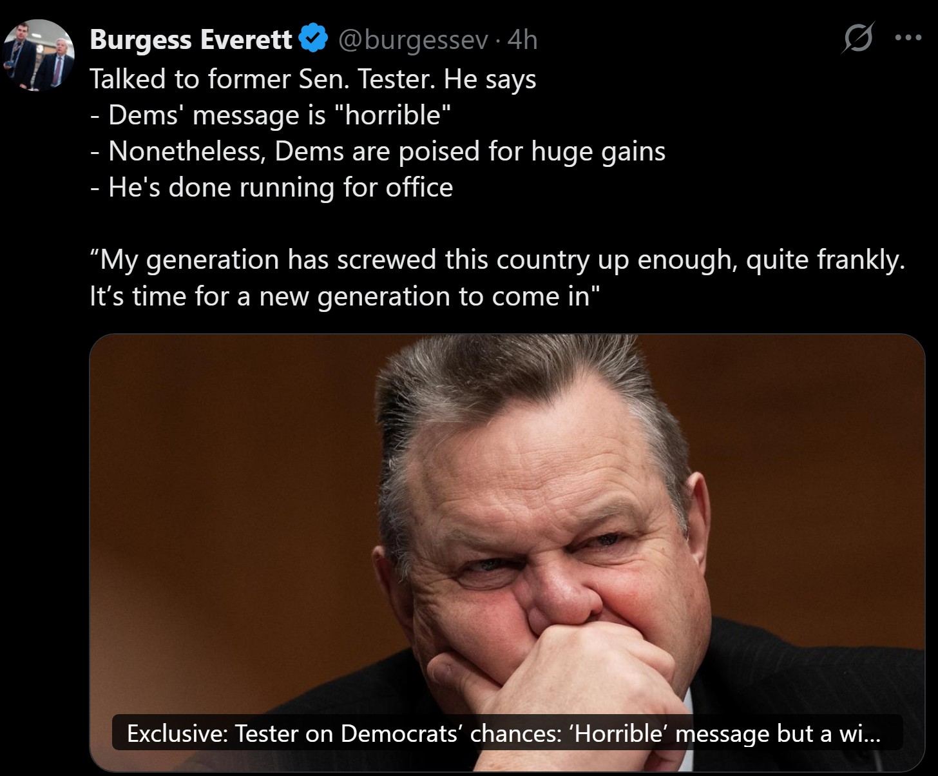Image resolution: width=938 pixels, height=776 pixels.
Task: Click the 4h post timestamp
Action: (x=522, y=40)
